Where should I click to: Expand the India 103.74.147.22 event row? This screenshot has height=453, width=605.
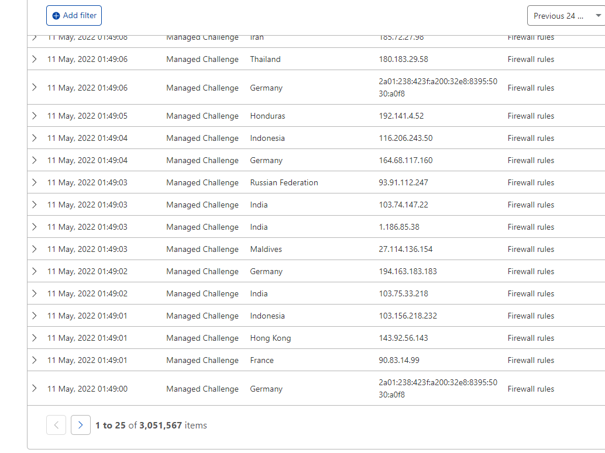point(35,205)
